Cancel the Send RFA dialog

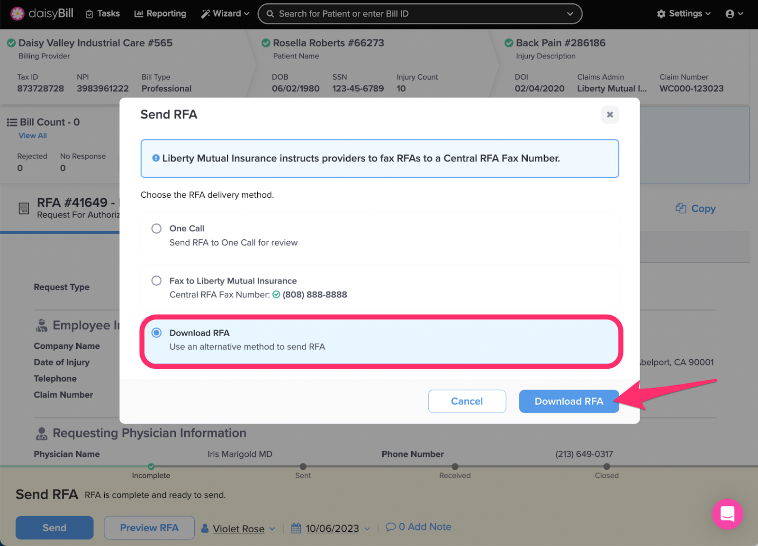coord(467,401)
